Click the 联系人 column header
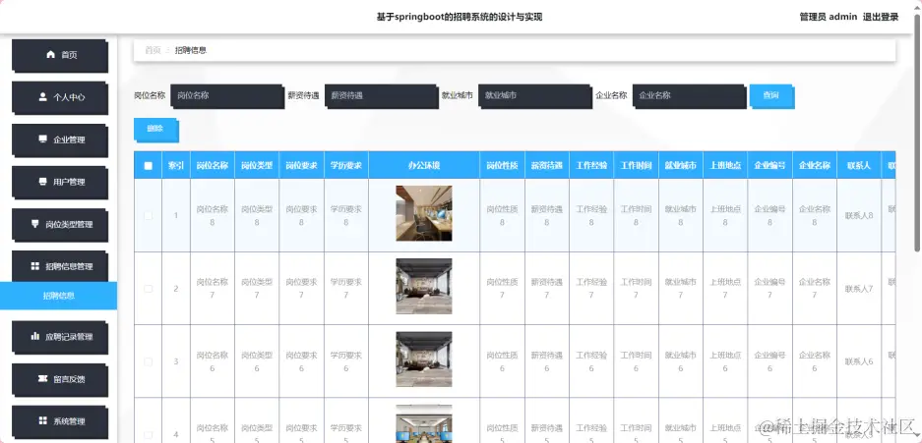Screen dimensions: 922x443 pyautogui.click(x=858, y=165)
